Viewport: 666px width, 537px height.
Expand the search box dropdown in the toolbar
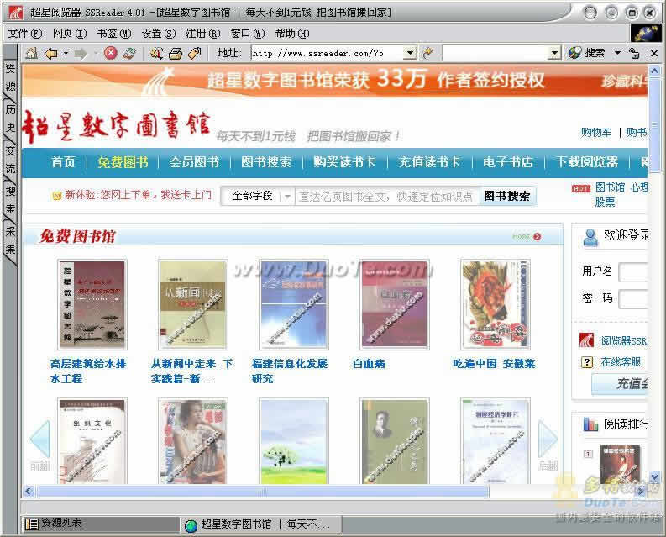tap(553, 53)
